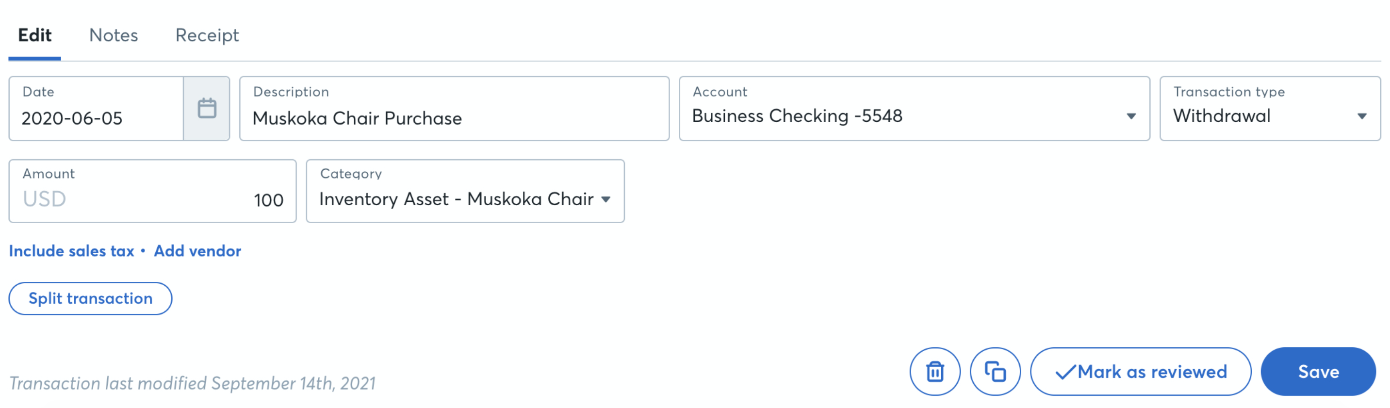Viewport: 1390px width, 408px height.
Task: Click the Mark as reviewed button
Action: click(x=1140, y=372)
